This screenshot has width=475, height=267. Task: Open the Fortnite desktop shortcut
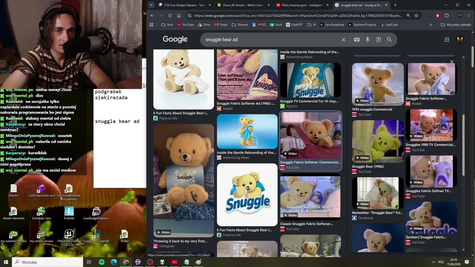[69, 213]
